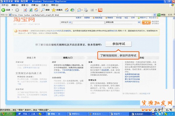This screenshot has height=116, width=175.
Task: Open the 高级搜索 link
Action: click(155, 21)
